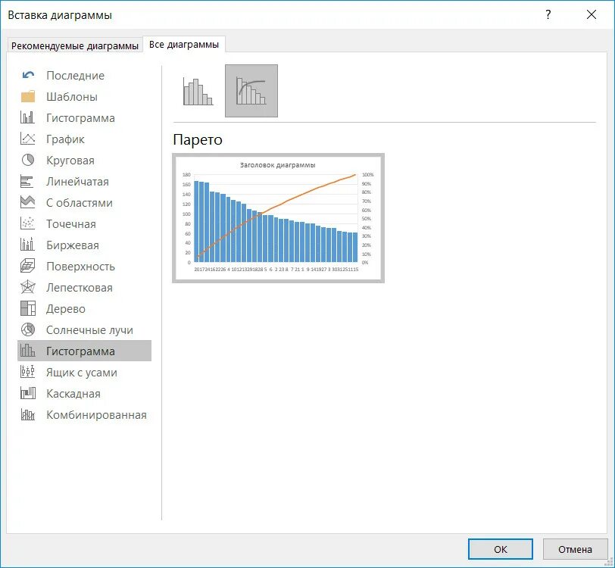This screenshot has width=615, height=568.
Task: Choose the plain histogram subtype icon
Action: (x=198, y=91)
